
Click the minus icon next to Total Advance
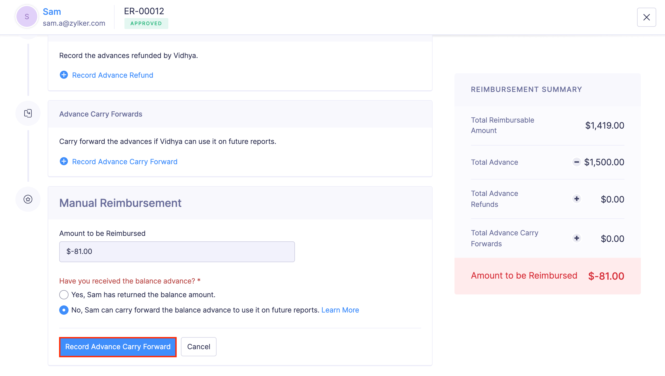click(x=576, y=162)
